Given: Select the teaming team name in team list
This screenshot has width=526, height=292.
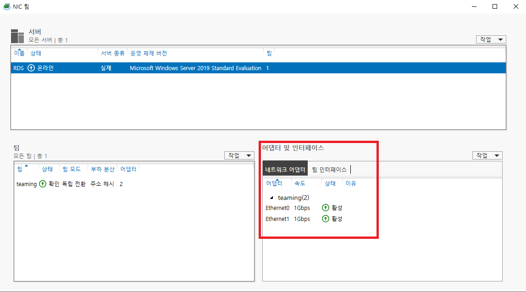Looking at the screenshot, I should tap(27, 184).
